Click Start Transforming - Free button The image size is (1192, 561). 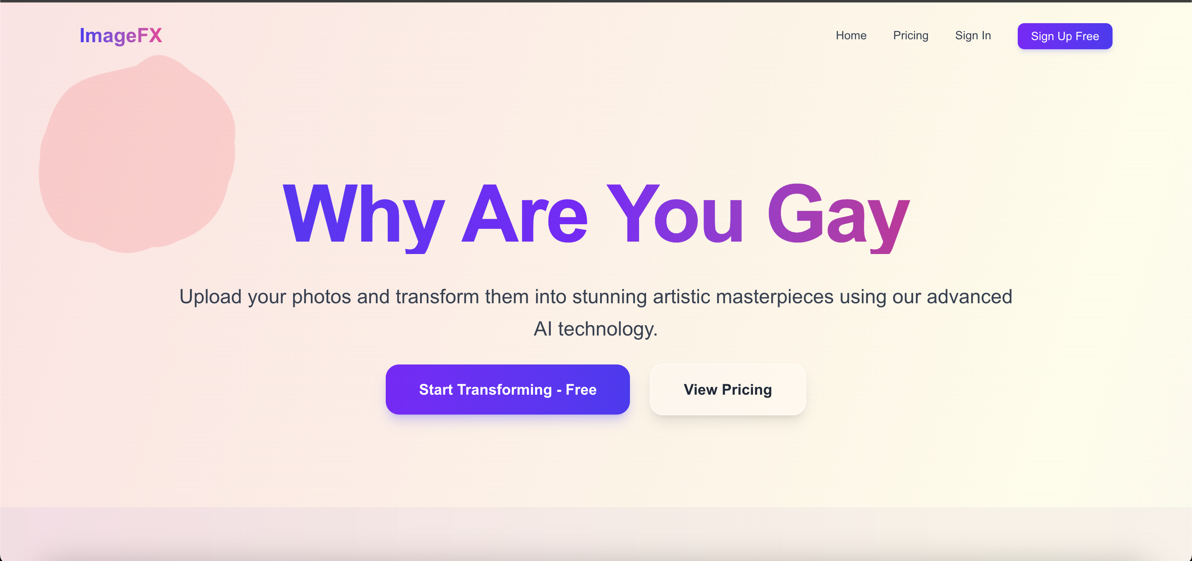[507, 389]
